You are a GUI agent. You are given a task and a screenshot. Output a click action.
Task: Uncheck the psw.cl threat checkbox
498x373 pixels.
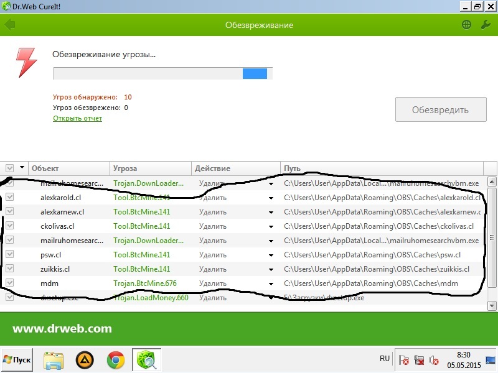(10, 254)
